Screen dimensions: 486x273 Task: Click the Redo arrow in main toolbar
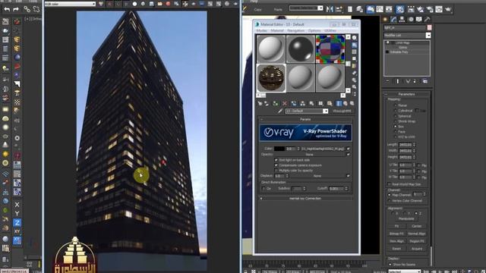pyautogui.click(x=16, y=9)
